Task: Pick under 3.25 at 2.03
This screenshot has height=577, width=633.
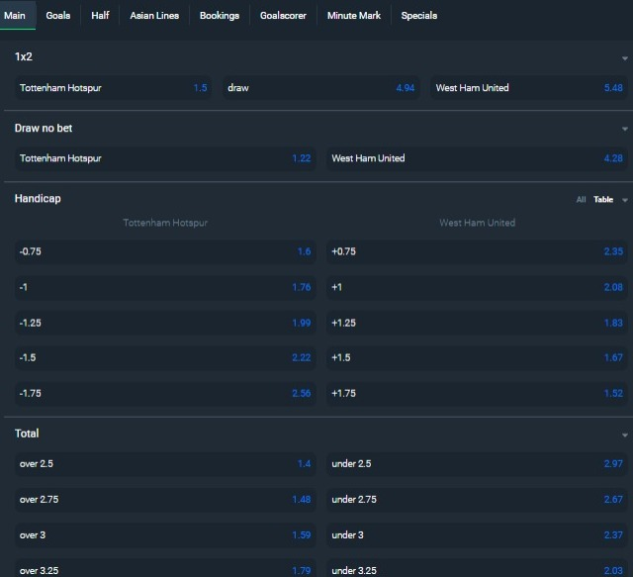Action: click(x=477, y=568)
